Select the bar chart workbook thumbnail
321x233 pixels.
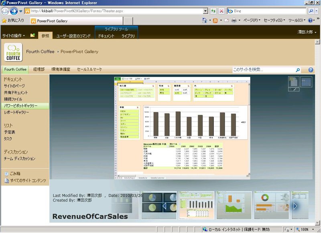point(196,205)
